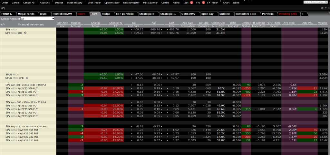
Task: Toggle the +/- expand collapse control
Action: pyautogui.click(x=3, y=24)
